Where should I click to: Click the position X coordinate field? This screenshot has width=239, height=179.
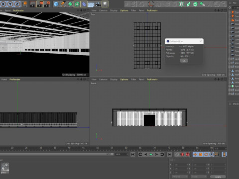(x=180, y=165)
